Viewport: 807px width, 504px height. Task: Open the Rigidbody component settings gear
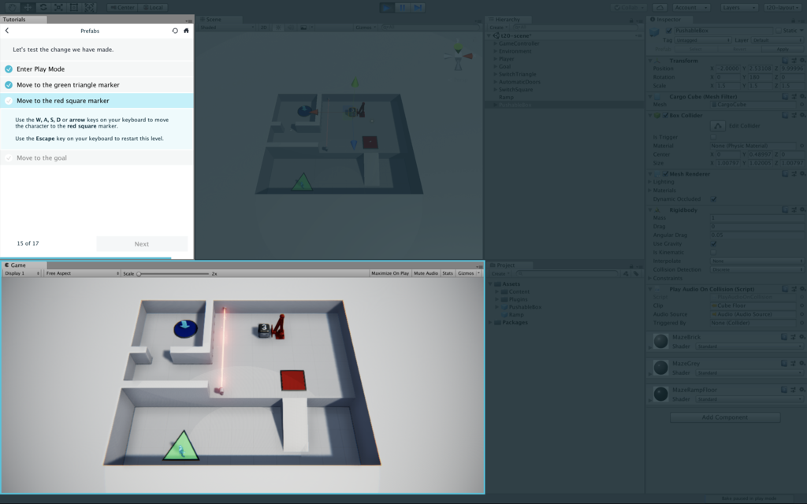[802, 209]
